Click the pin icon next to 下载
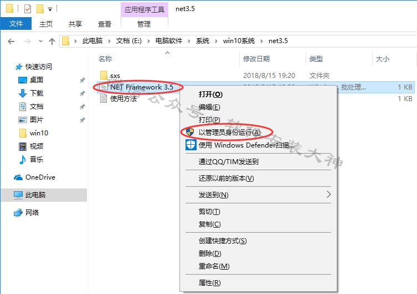This screenshot has width=417, height=294. [x=83, y=93]
